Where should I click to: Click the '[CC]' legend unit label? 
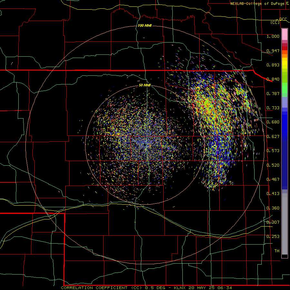[275, 22]
